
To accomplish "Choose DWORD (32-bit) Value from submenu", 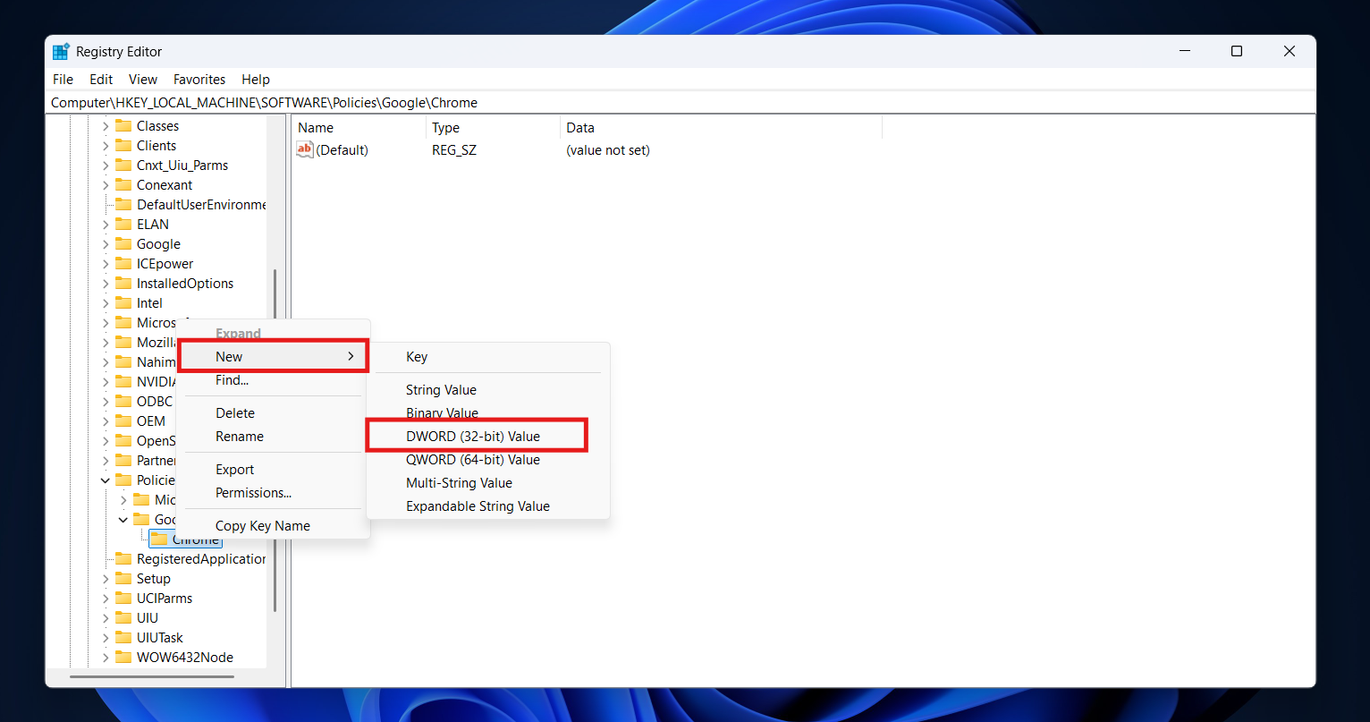I will pos(473,437).
